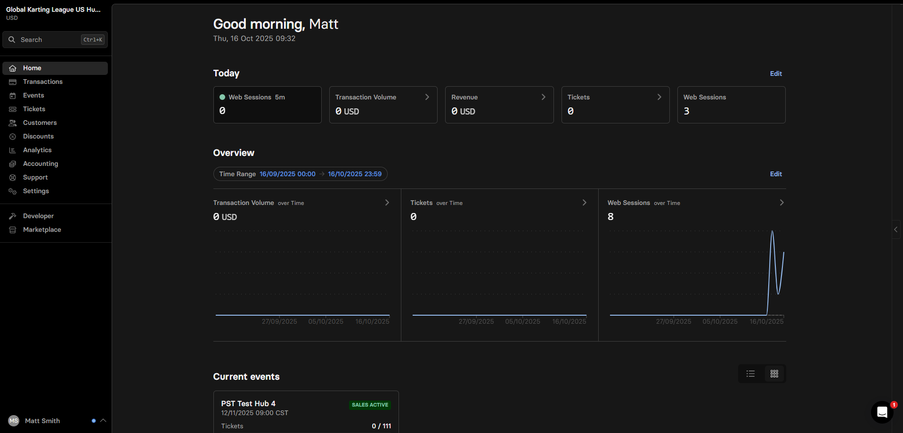Viewport: 903px width, 433px height.
Task: Click Edit next to Overview time range
Action: (x=776, y=174)
